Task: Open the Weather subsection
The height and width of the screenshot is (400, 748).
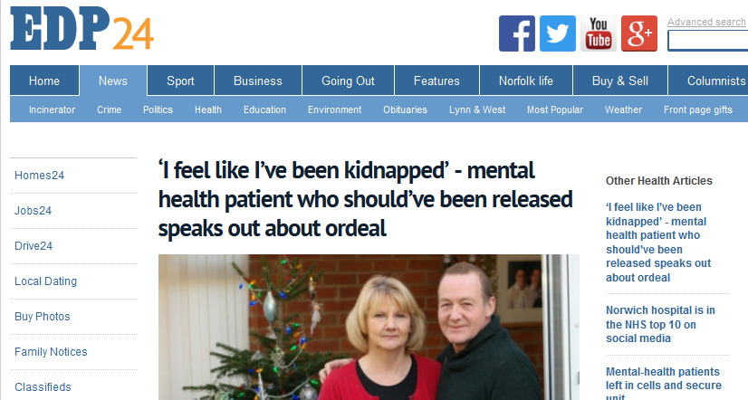Action: coord(623,110)
